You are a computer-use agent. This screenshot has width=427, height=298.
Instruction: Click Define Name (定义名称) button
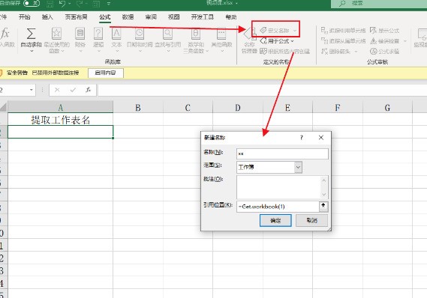point(278,31)
